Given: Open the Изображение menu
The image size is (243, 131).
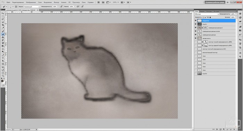Looking at the screenshot, I should click(31, 2).
